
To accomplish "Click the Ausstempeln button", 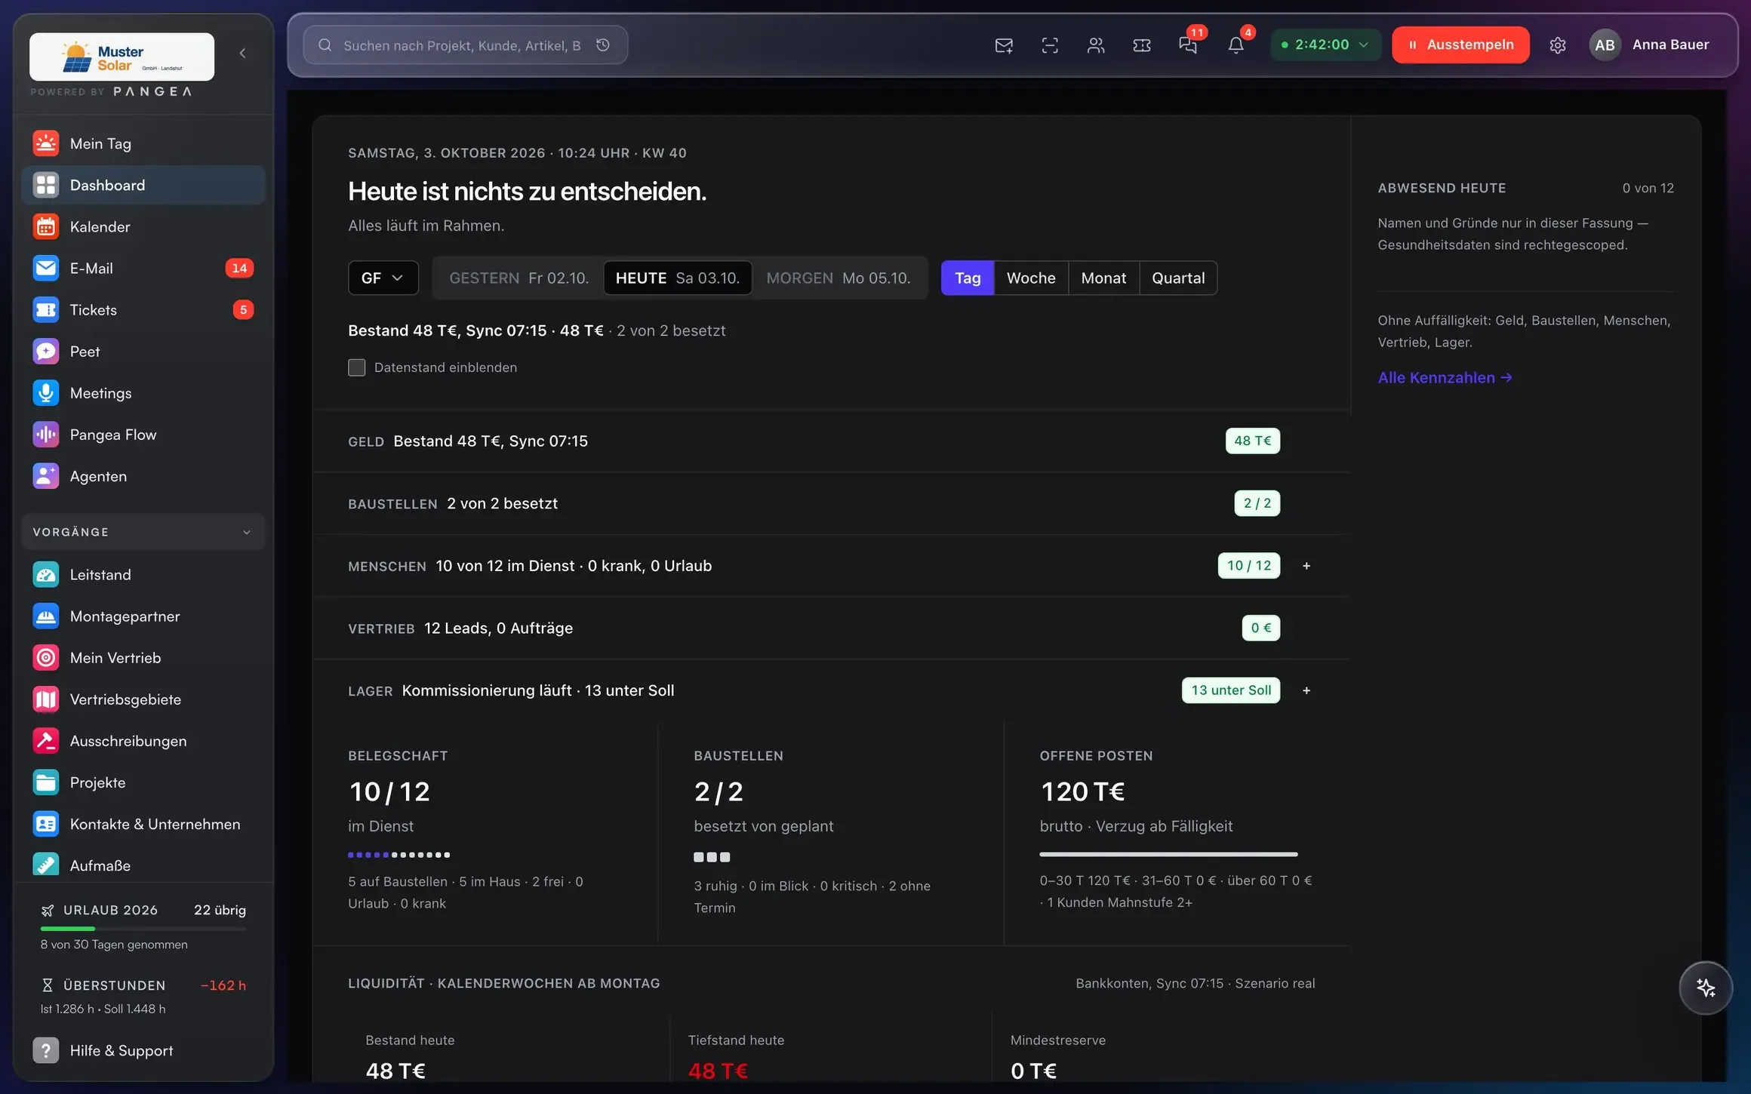I will point(1460,45).
